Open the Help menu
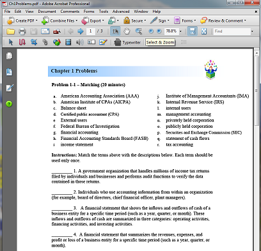 tap(157, 11)
